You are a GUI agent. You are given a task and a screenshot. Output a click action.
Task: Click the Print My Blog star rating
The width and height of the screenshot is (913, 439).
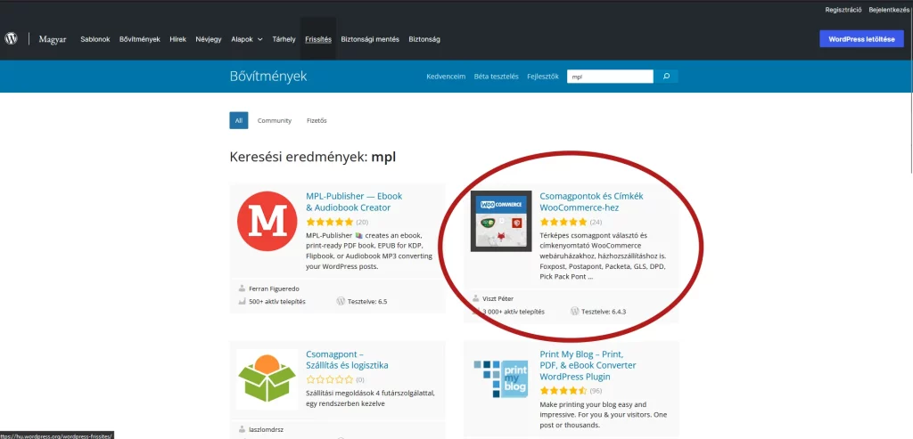[563, 391]
